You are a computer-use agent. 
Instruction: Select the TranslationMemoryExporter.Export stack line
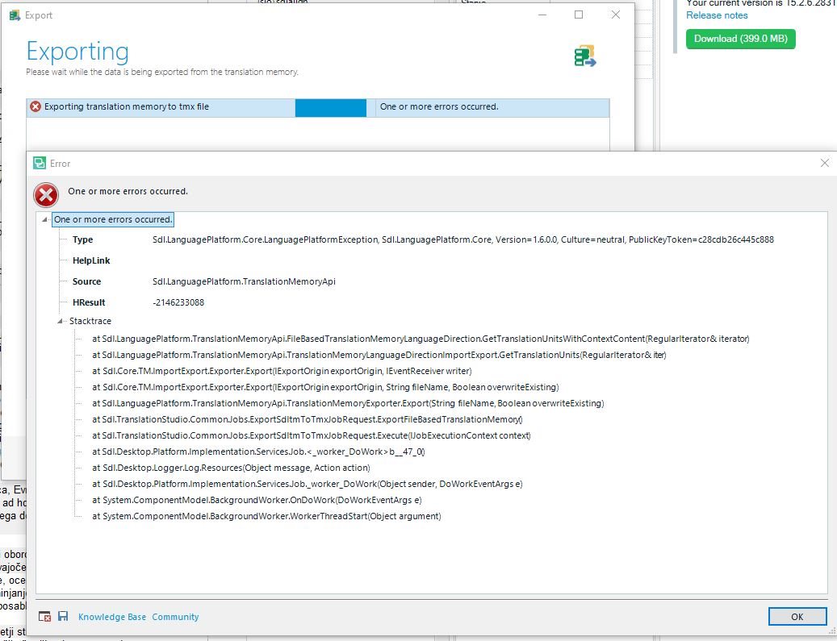click(x=348, y=403)
